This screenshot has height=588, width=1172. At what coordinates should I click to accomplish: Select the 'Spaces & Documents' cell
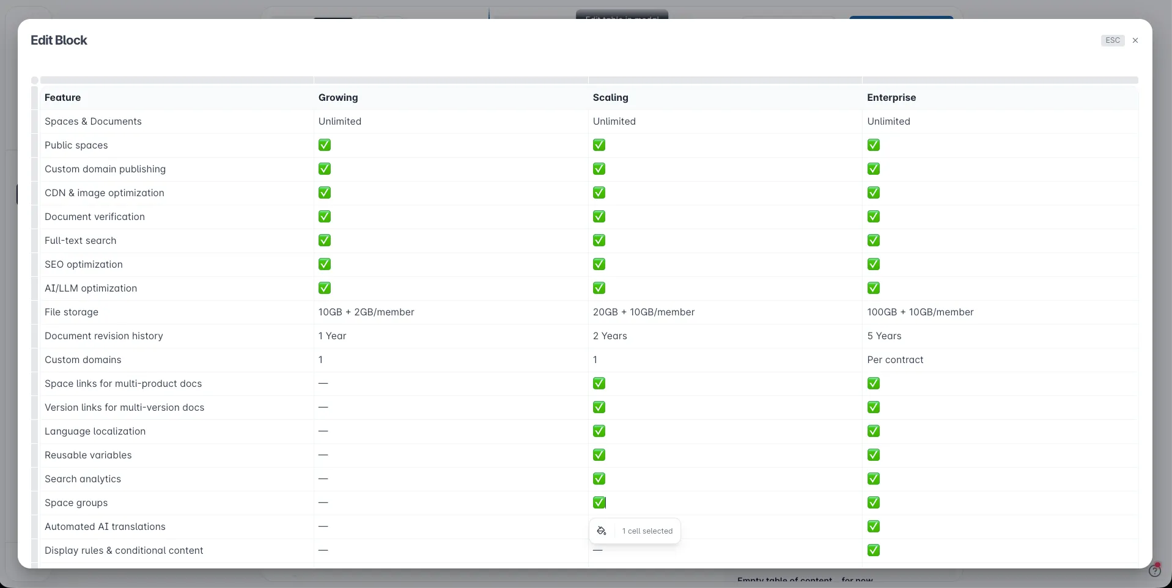click(177, 122)
